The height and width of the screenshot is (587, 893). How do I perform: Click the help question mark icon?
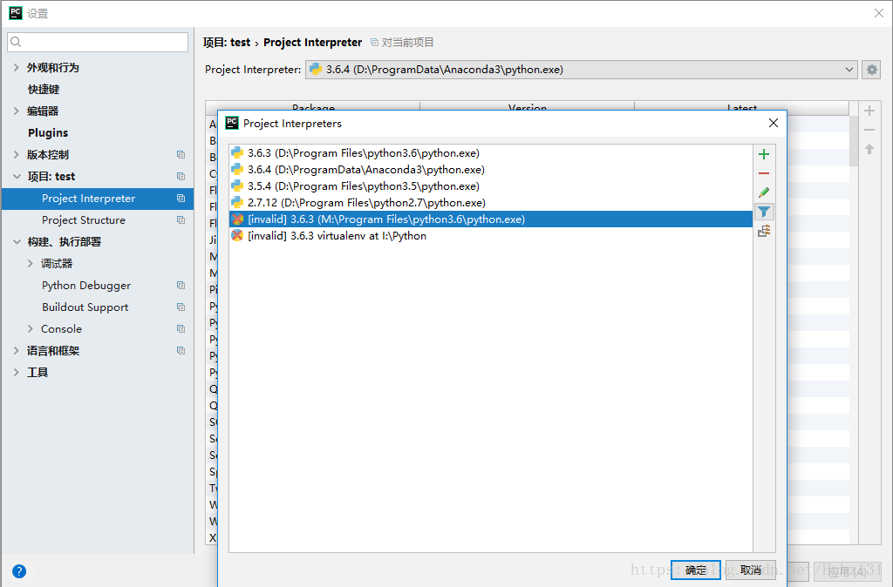[19, 571]
